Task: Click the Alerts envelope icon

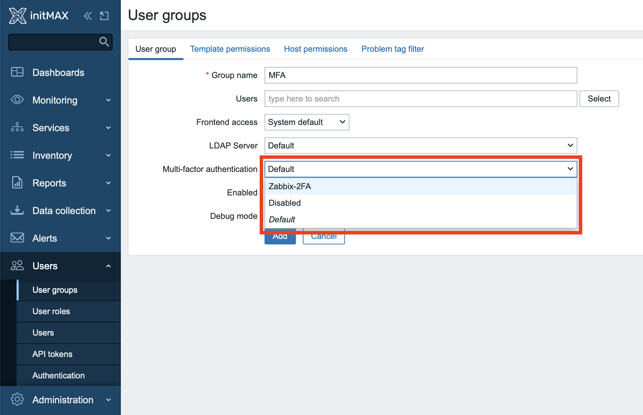Action: (x=17, y=238)
